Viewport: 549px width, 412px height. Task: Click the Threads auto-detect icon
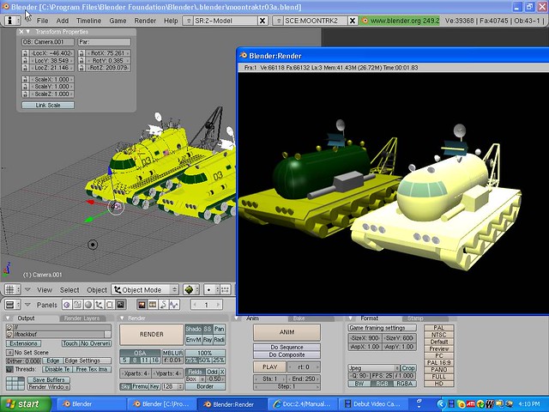pos(9,369)
